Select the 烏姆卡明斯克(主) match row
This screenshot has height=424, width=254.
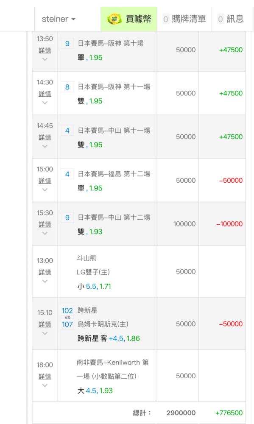click(139, 324)
